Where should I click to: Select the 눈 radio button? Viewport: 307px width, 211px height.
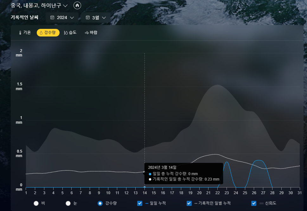tap(68, 203)
